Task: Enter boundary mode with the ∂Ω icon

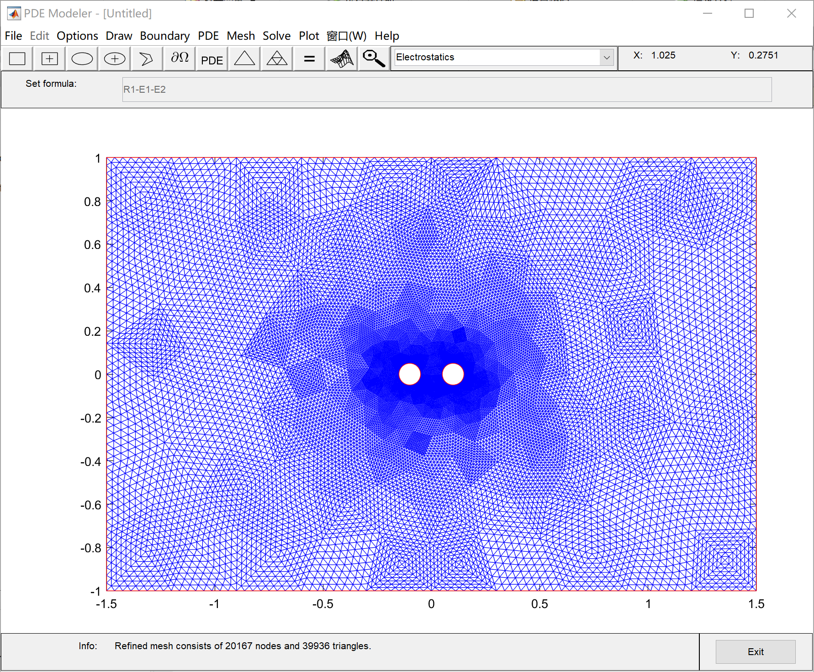Action: [179, 58]
